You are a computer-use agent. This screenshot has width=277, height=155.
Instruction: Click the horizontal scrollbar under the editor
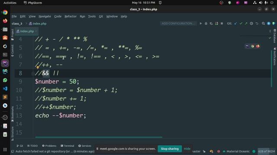[99, 137]
